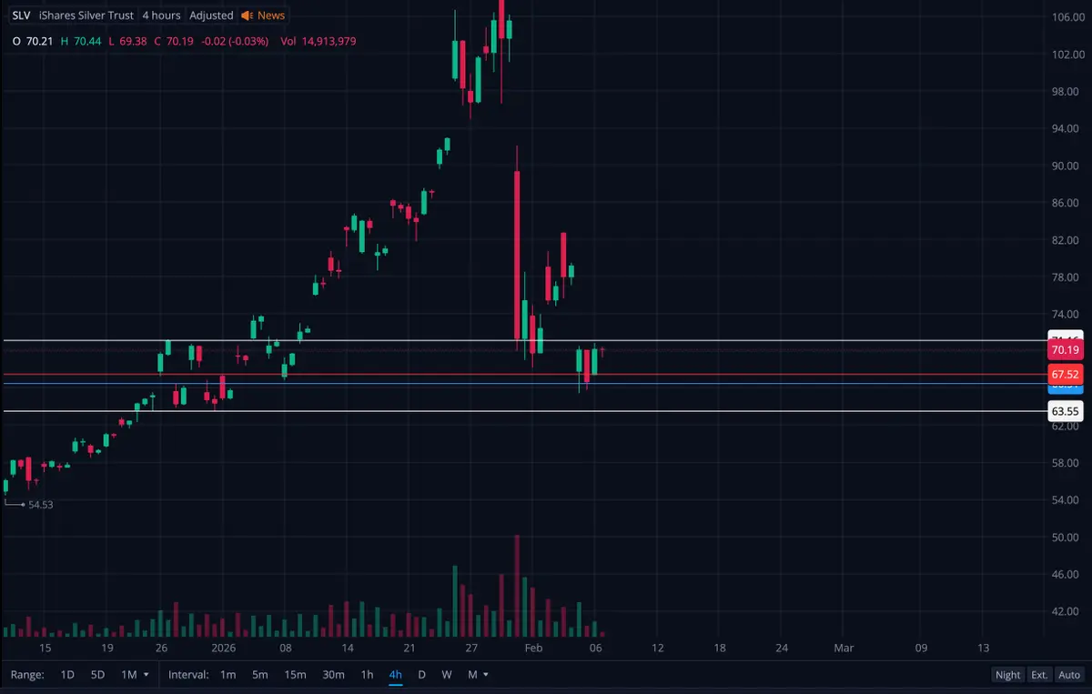The image size is (1092, 694).
Task: Click the Range: label
Action: click(x=28, y=675)
